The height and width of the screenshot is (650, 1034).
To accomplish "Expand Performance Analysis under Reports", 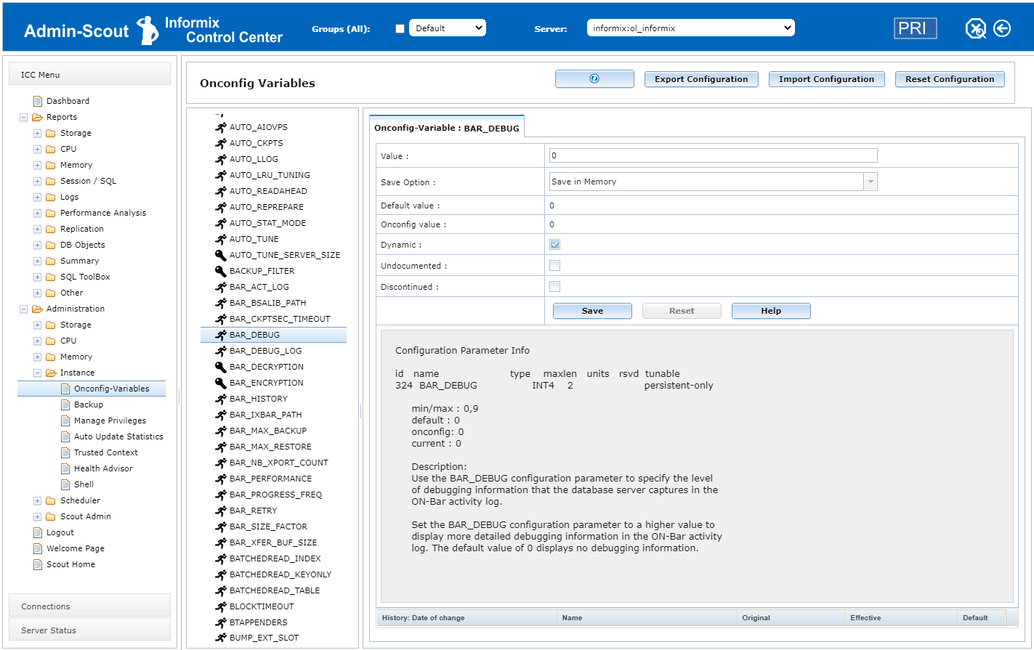I will pyautogui.click(x=37, y=213).
